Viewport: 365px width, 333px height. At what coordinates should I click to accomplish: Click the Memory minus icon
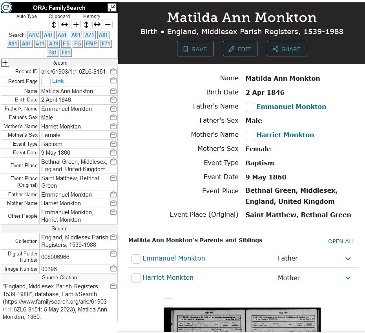tap(108, 25)
